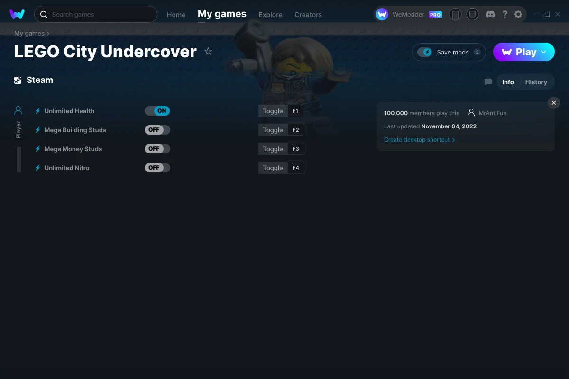This screenshot has width=569, height=379.
Task: Open feedback via chat bubble icon near Info
Action: pos(488,81)
